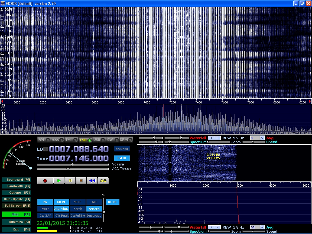Click the upper Zoom slider

[x=219, y=142]
